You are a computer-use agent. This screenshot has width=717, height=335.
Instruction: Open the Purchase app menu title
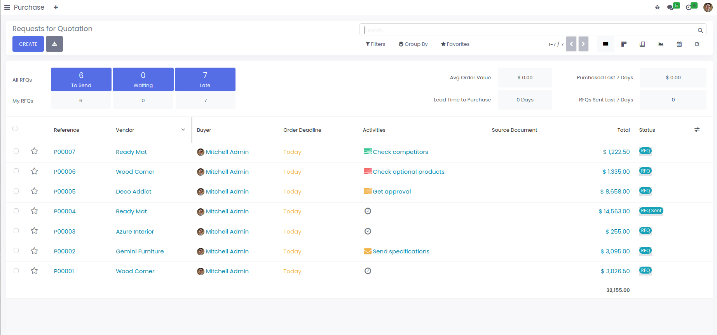pos(29,7)
